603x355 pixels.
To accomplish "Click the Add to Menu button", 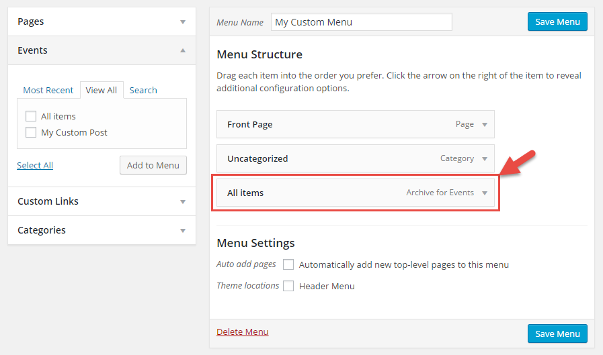I will point(153,165).
